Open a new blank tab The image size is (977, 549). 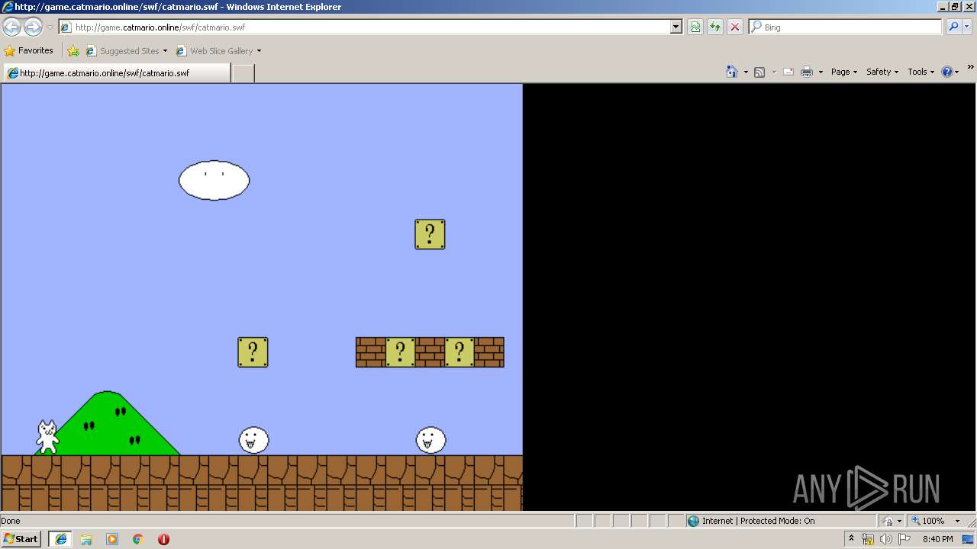[243, 73]
